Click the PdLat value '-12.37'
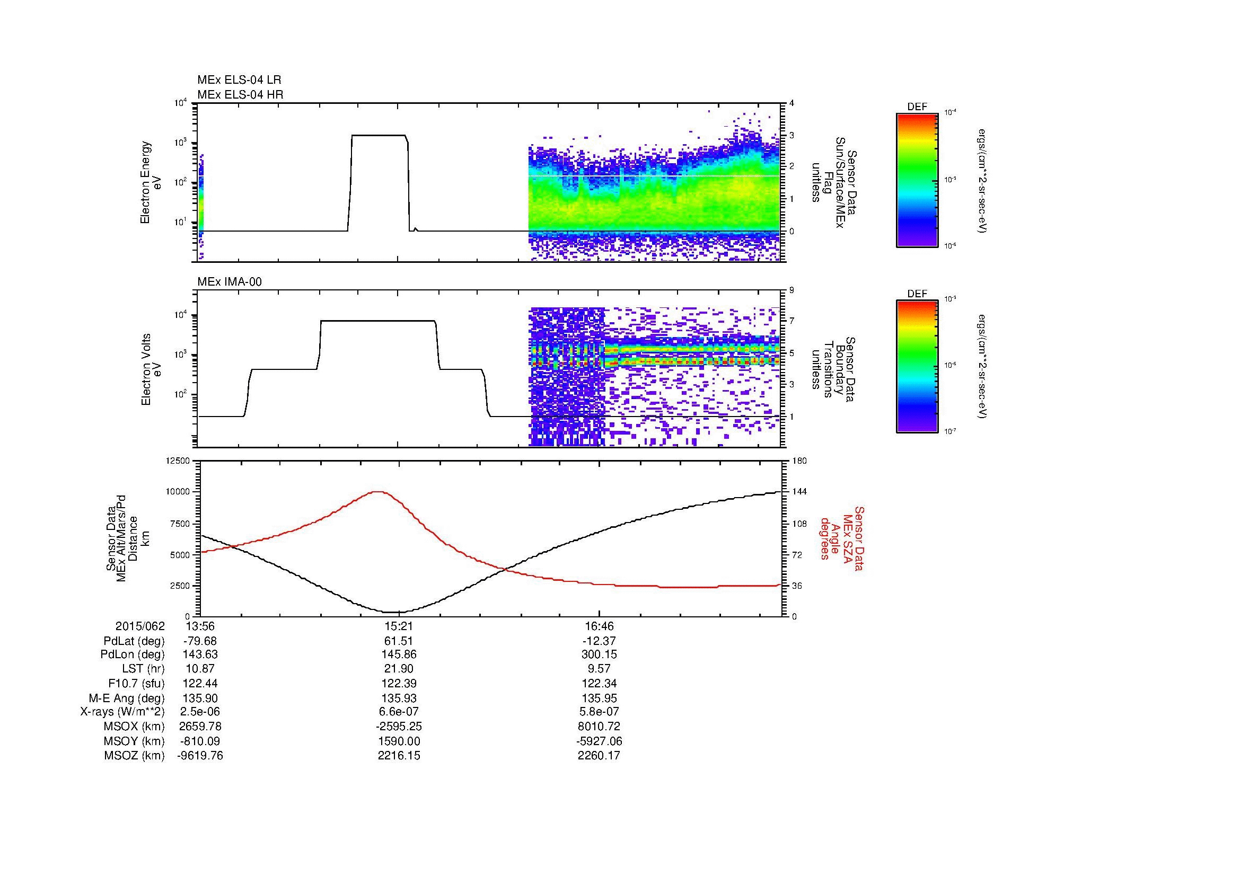 (599, 641)
